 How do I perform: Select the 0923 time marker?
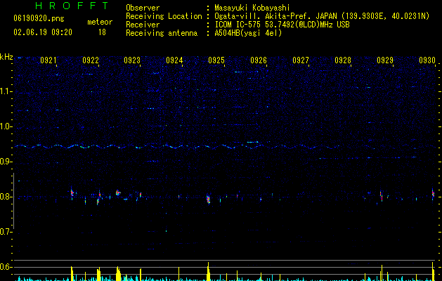(132, 61)
